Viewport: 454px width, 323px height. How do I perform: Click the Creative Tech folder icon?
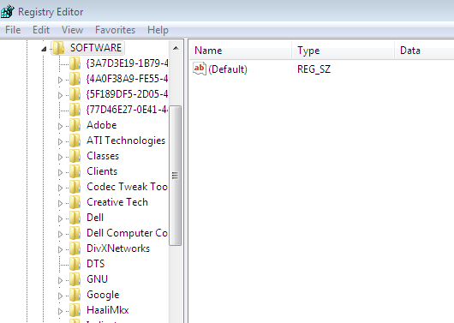(x=75, y=202)
